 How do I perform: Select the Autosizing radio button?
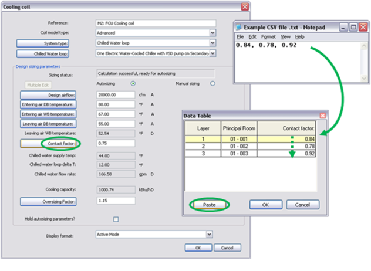pos(133,84)
